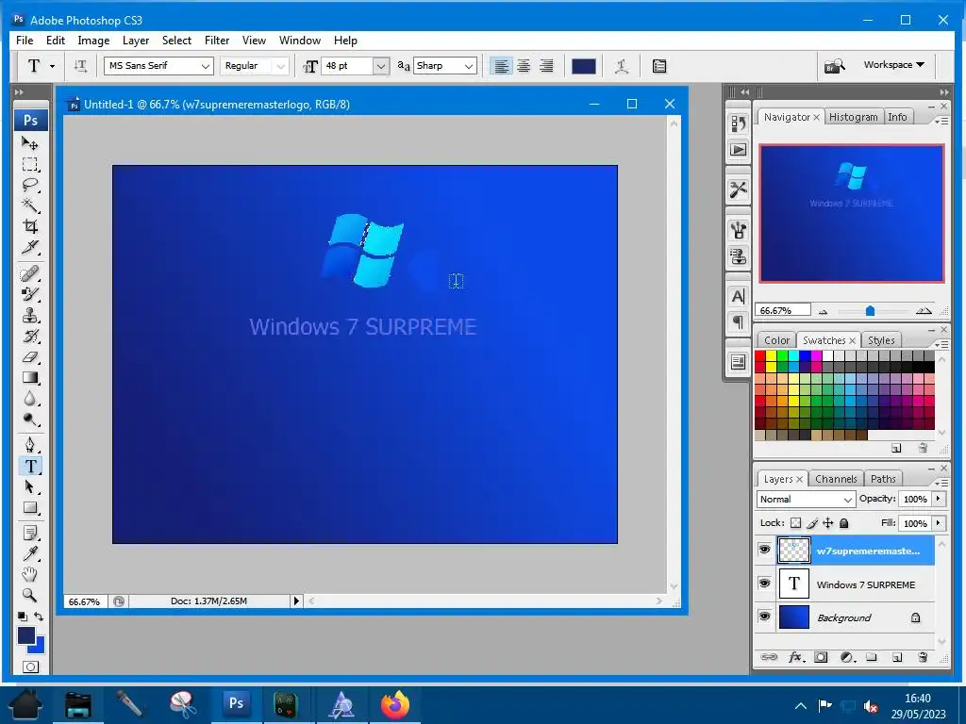Hide the Windows 7 SURPREME text layer

pos(764,583)
